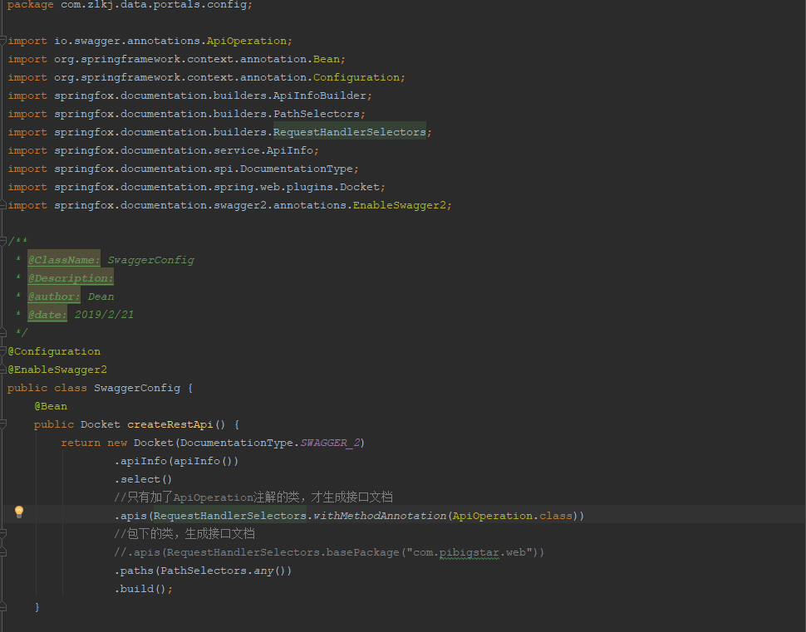The height and width of the screenshot is (632, 806).
Task: Click the .build(); call
Action: click(144, 589)
